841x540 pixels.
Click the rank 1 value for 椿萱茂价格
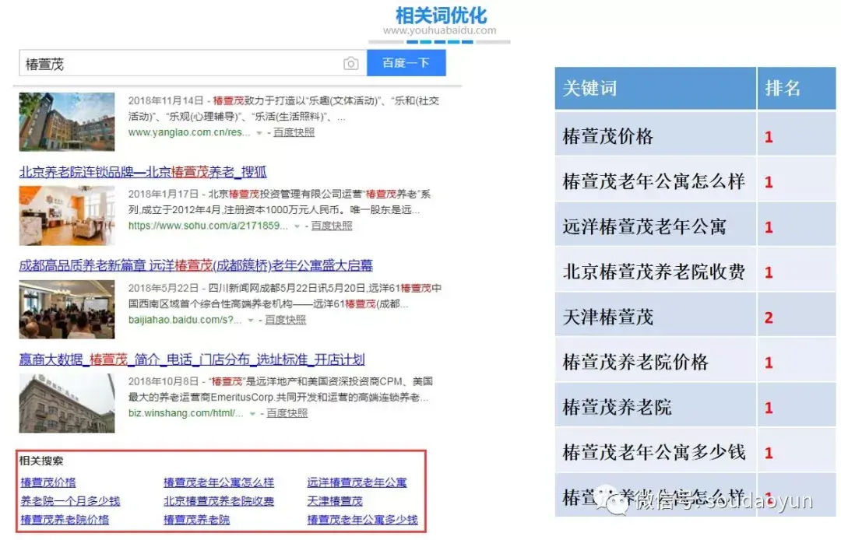769,137
